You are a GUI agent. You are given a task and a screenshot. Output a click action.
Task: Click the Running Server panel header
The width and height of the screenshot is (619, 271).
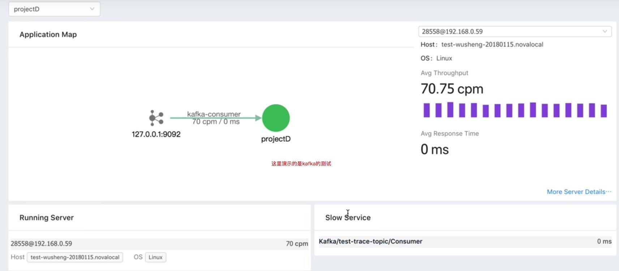tap(47, 218)
